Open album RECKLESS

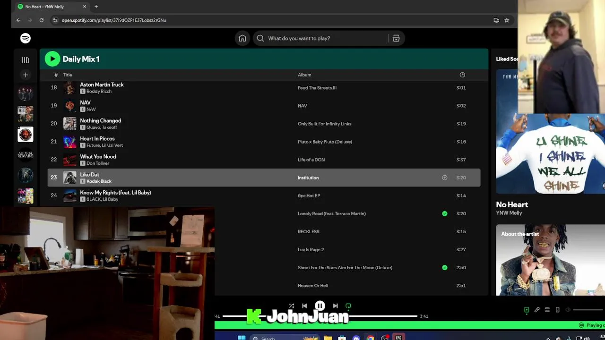tap(309, 231)
